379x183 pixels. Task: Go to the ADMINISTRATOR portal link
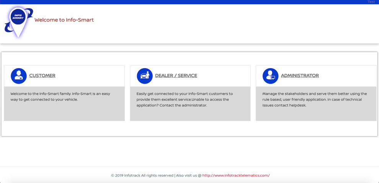point(299,76)
